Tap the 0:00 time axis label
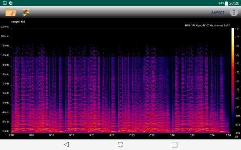 (11, 135)
